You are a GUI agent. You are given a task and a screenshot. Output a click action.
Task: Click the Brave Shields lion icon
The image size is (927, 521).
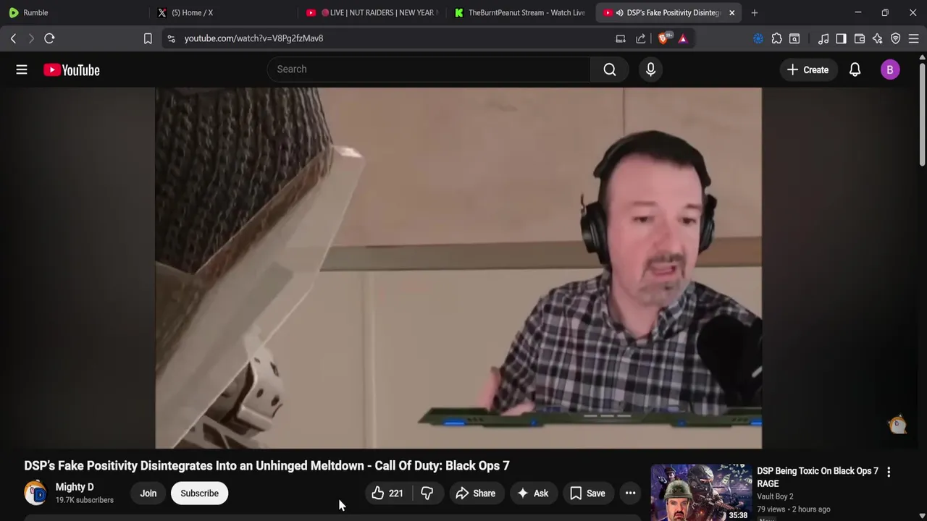[x=663, y=38]
